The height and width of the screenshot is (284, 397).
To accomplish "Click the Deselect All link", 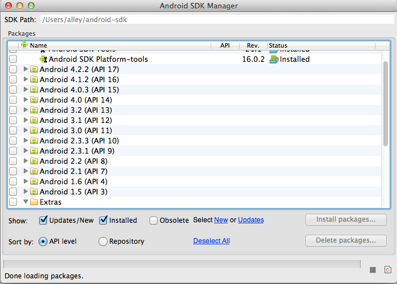I will (211, 241).
